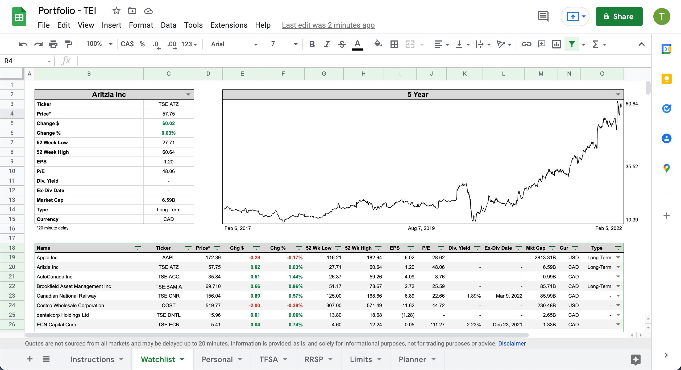Open the text color picker
The width and height of the screenshot is (681, 370).
pos(358,44)
